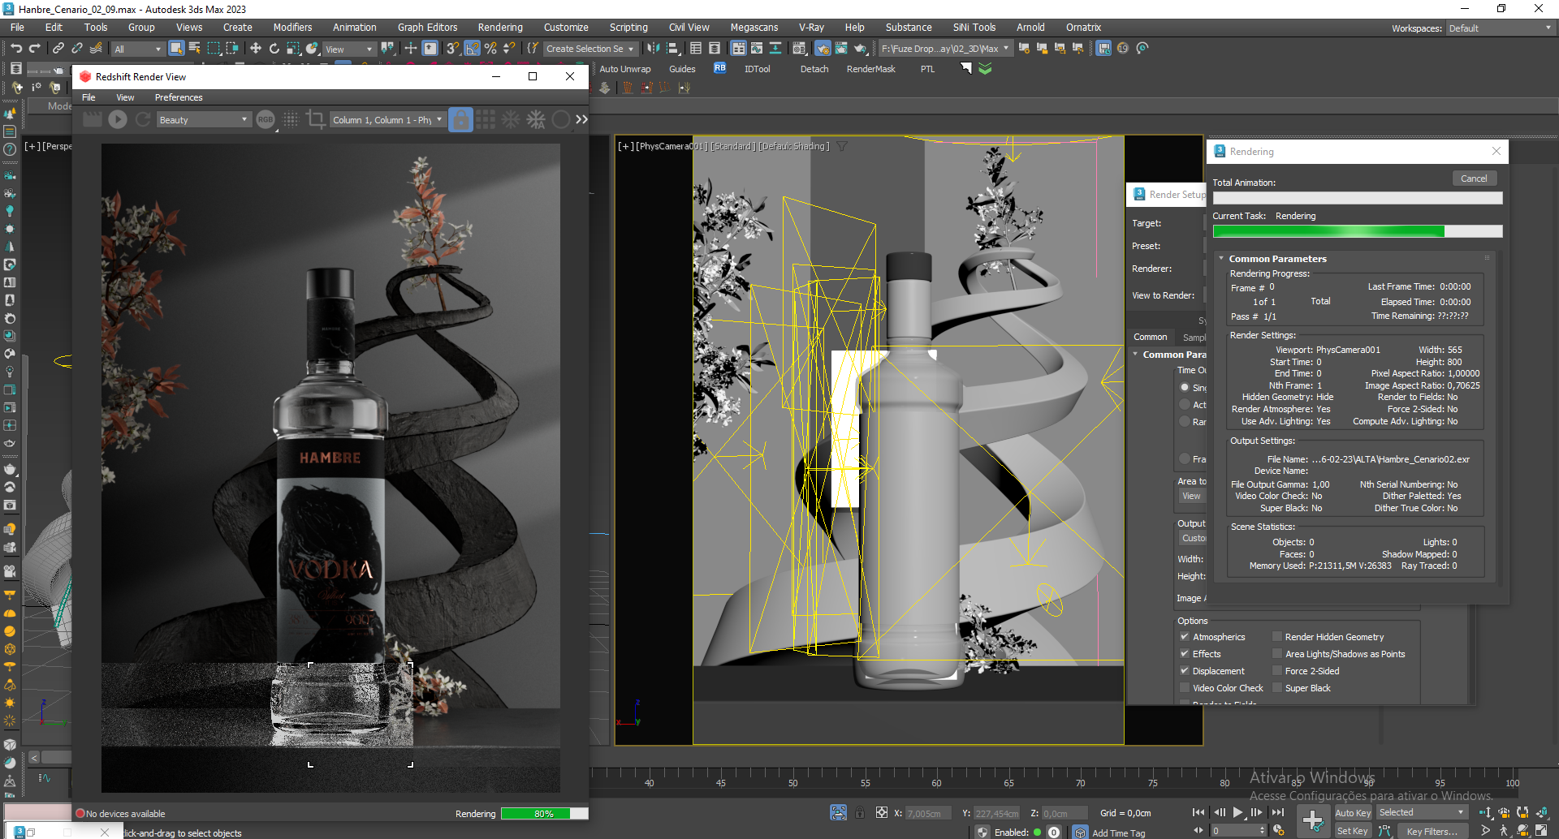Click the Current Task render progress bar

coord(1357,231)
